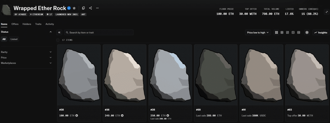
Task: Click Last sale 289.00 ETH text
Action: (x=209, y=115)
